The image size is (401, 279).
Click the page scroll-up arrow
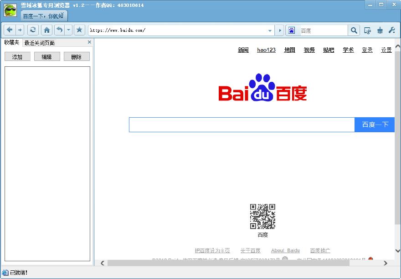[398, 46]
